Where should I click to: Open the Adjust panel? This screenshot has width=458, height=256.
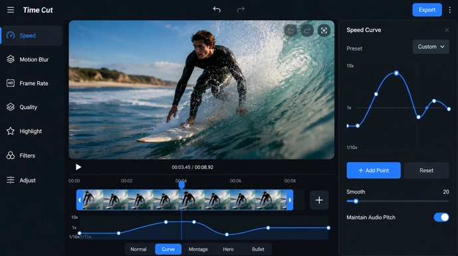31,180
